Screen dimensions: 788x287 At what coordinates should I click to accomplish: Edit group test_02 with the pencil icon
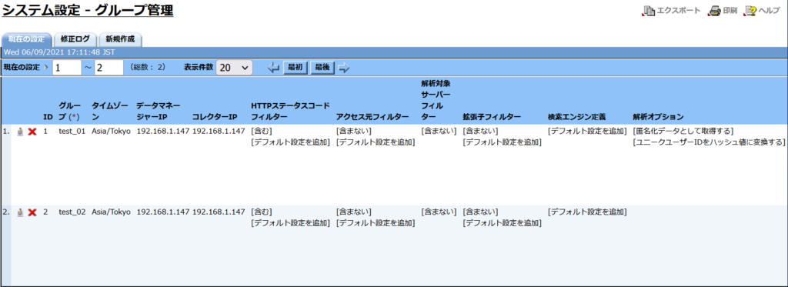tap(20, 212)
